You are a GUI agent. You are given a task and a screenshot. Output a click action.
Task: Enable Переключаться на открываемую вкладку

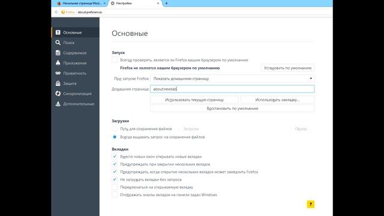click(x=115, y=187)
